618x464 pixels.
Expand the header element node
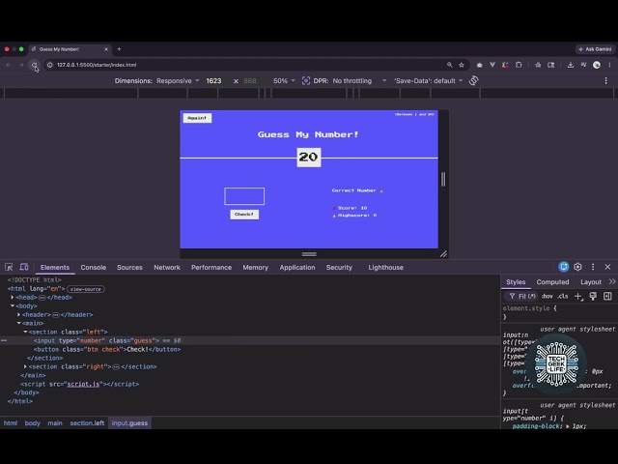pos(18,315)
